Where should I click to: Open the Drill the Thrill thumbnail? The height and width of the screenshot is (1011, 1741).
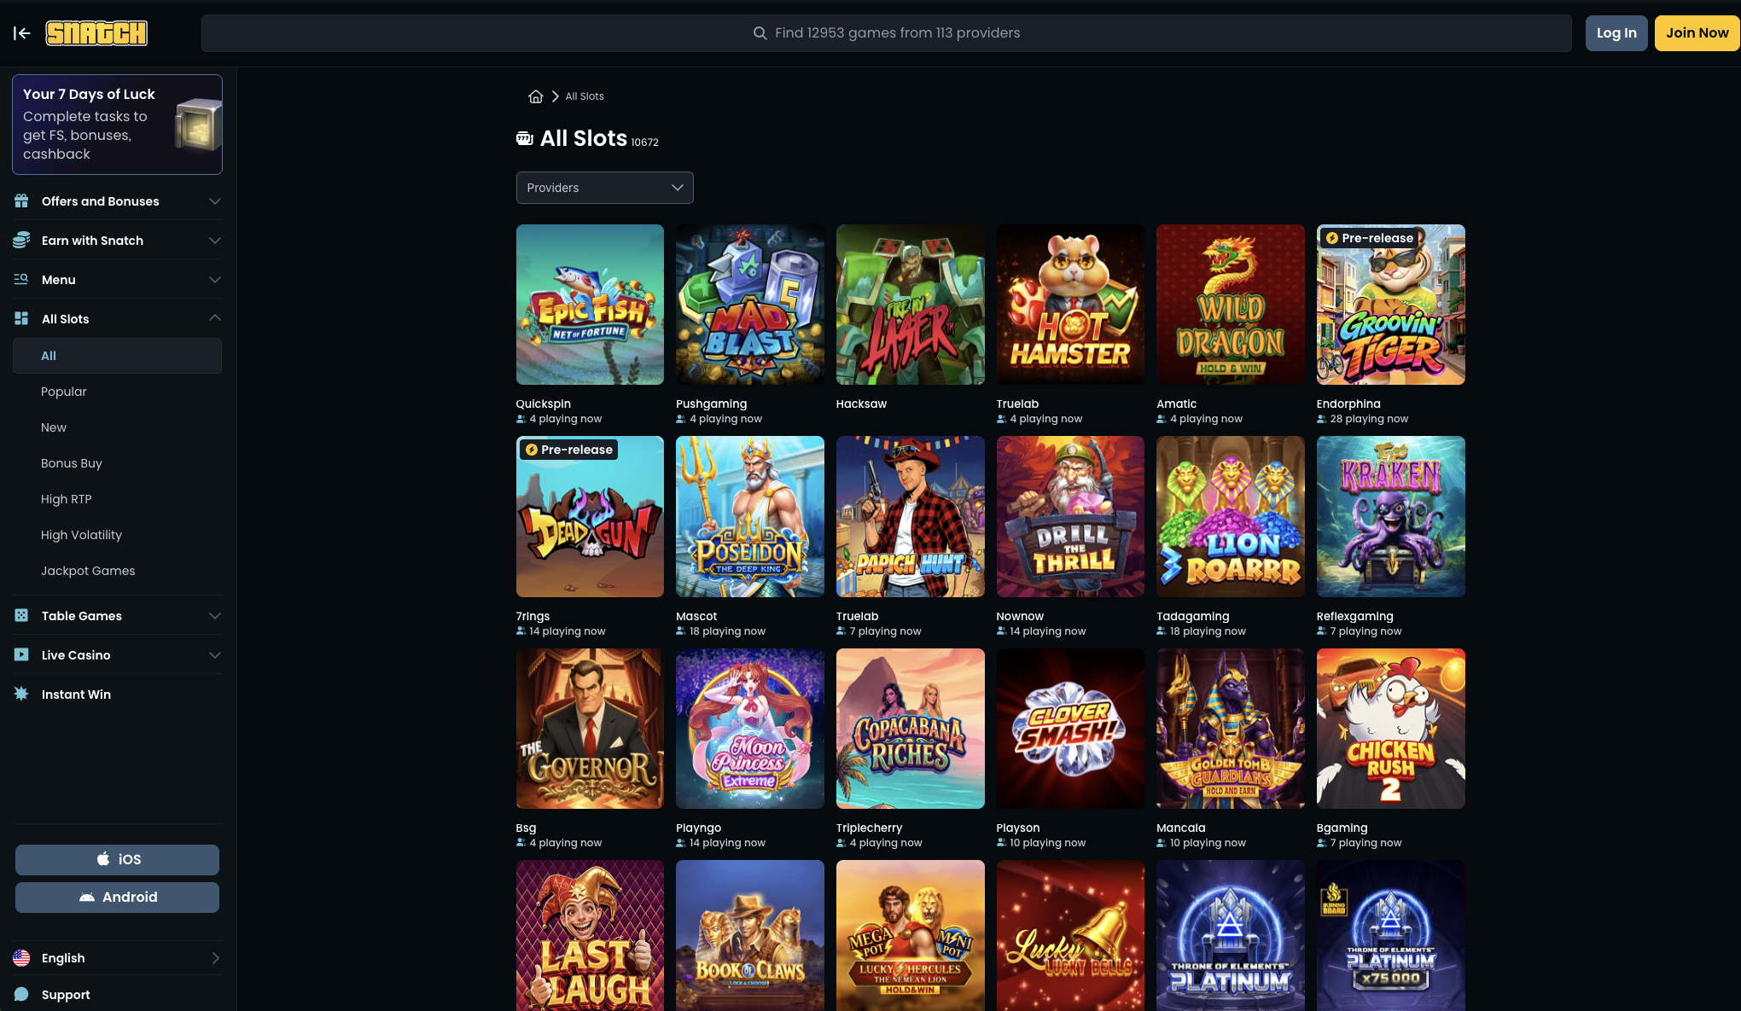click(x=1070, y=517)
